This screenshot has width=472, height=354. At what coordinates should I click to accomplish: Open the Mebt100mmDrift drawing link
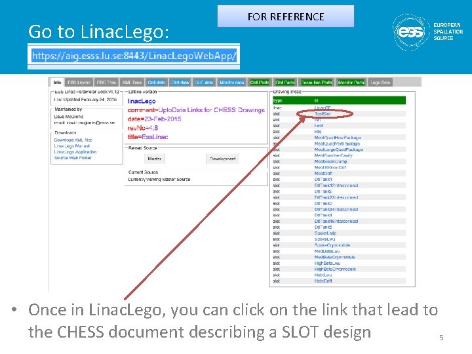(x=330, y=167)
